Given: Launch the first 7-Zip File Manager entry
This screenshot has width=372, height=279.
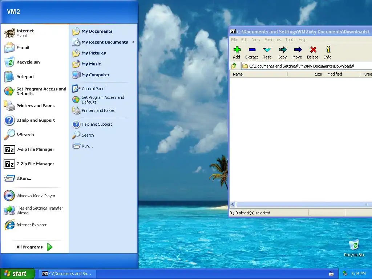Looking at the screenshot, I should (x=35, y=149).
